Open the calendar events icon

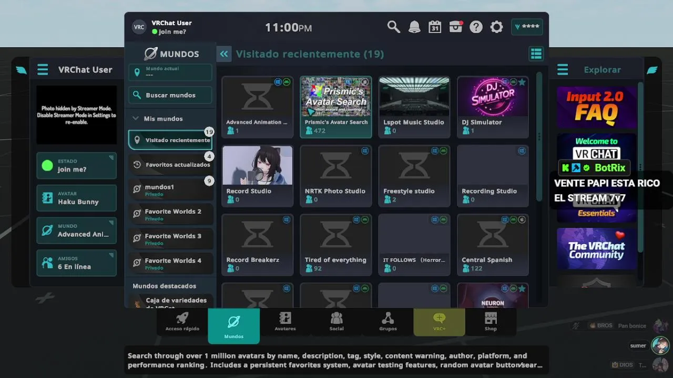(435, 27)
